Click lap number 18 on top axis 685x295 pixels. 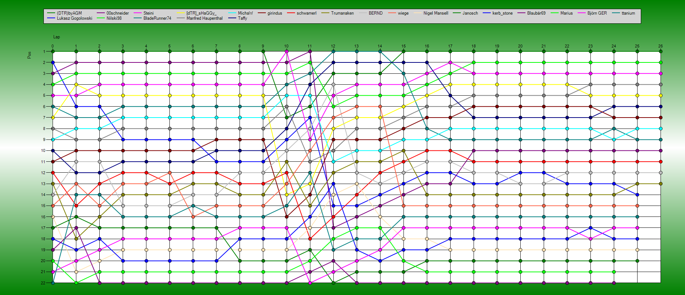pyautogui.click(x=474, y=46)
